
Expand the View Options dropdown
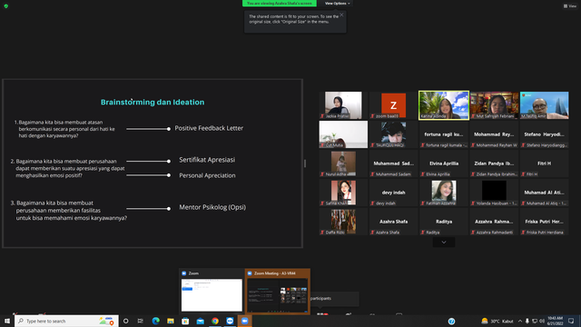point(337,4)
